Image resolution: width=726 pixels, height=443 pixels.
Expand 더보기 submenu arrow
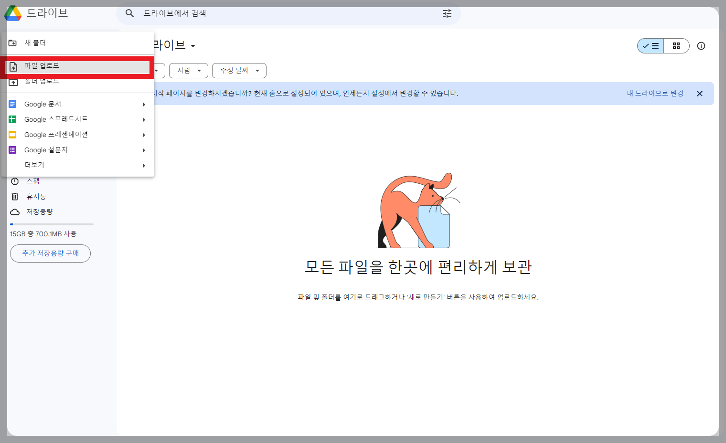point(144,166)
